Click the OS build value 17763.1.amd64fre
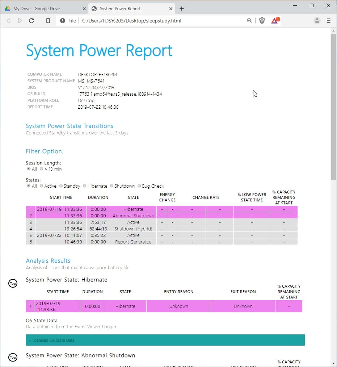Image resolution: width=337 pixels, height=367 pixels. click(120, 94)
